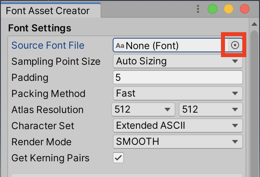Open the second Atlas Resolution dropdown
The height and width of the screenshot is (177, 260).
click(x=210, y=110)
